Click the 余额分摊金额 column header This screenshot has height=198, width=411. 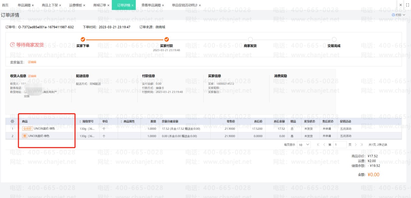pyautogui.click(x=170, y=122)
